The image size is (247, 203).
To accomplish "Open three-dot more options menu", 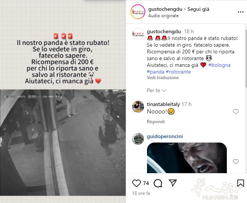I will [241, 12].
